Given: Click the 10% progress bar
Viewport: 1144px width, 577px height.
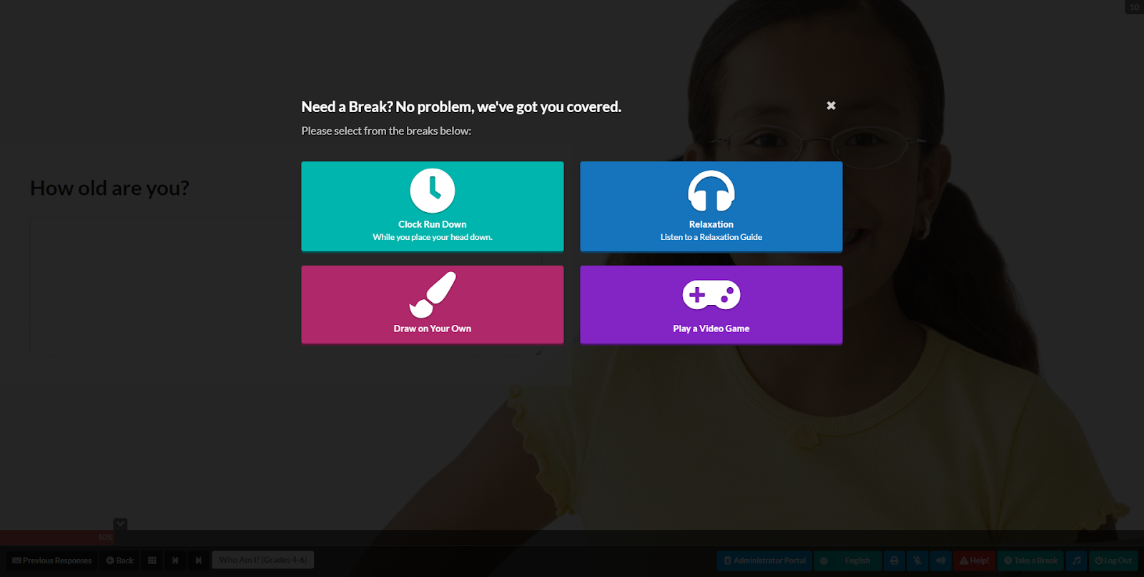Looking at the screenshot, I should click(x=57, y=537).
